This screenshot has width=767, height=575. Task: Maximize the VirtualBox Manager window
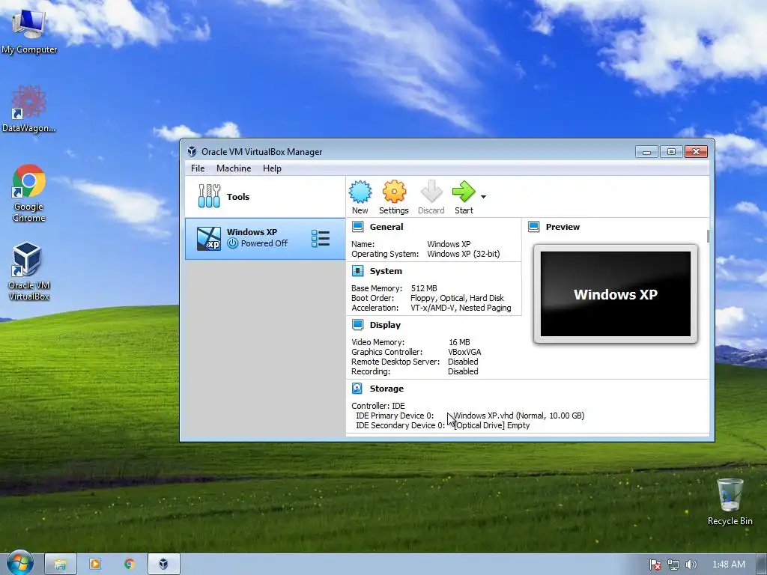[x=671, y=151]
